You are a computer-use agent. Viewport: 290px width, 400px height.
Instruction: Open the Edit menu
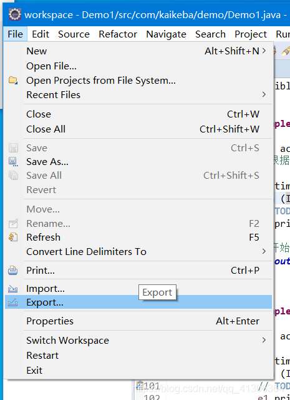[x=41, y=34]
